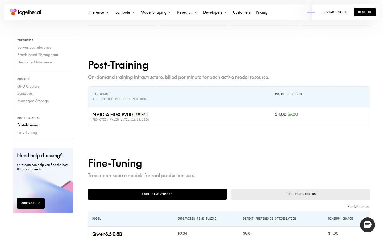Click the together.ai logo

click(25, 12)
